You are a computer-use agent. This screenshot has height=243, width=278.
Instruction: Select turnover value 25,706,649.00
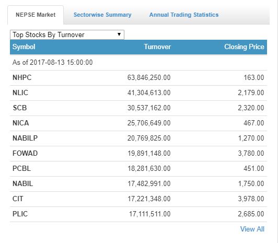[x=149, y=123]
